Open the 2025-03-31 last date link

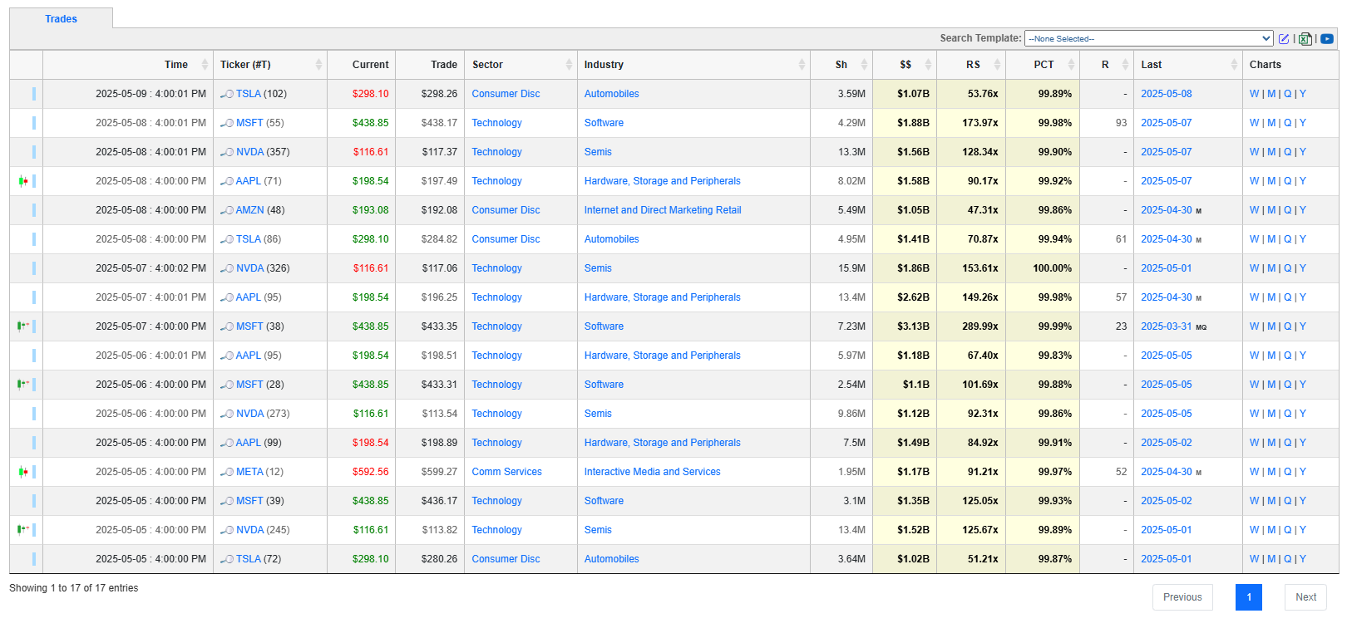[x=1166, y=326]
